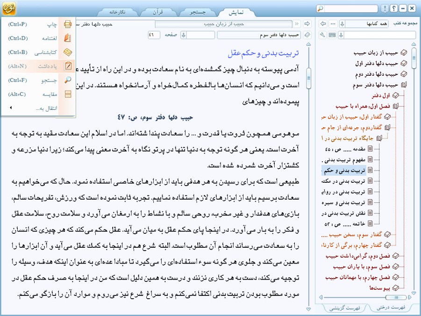
Task: Open فصل چهارم: با مهمانان حبیب in the tree
Action: 357,277
